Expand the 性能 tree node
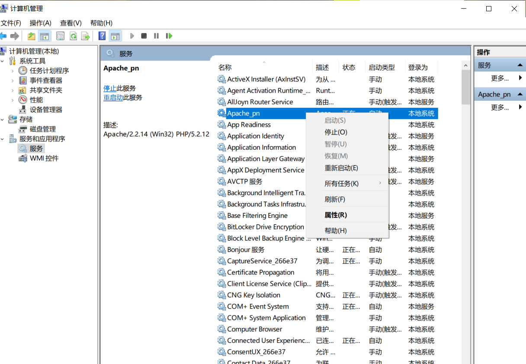The width and height of the screenshot is (526, 364). 13,100
